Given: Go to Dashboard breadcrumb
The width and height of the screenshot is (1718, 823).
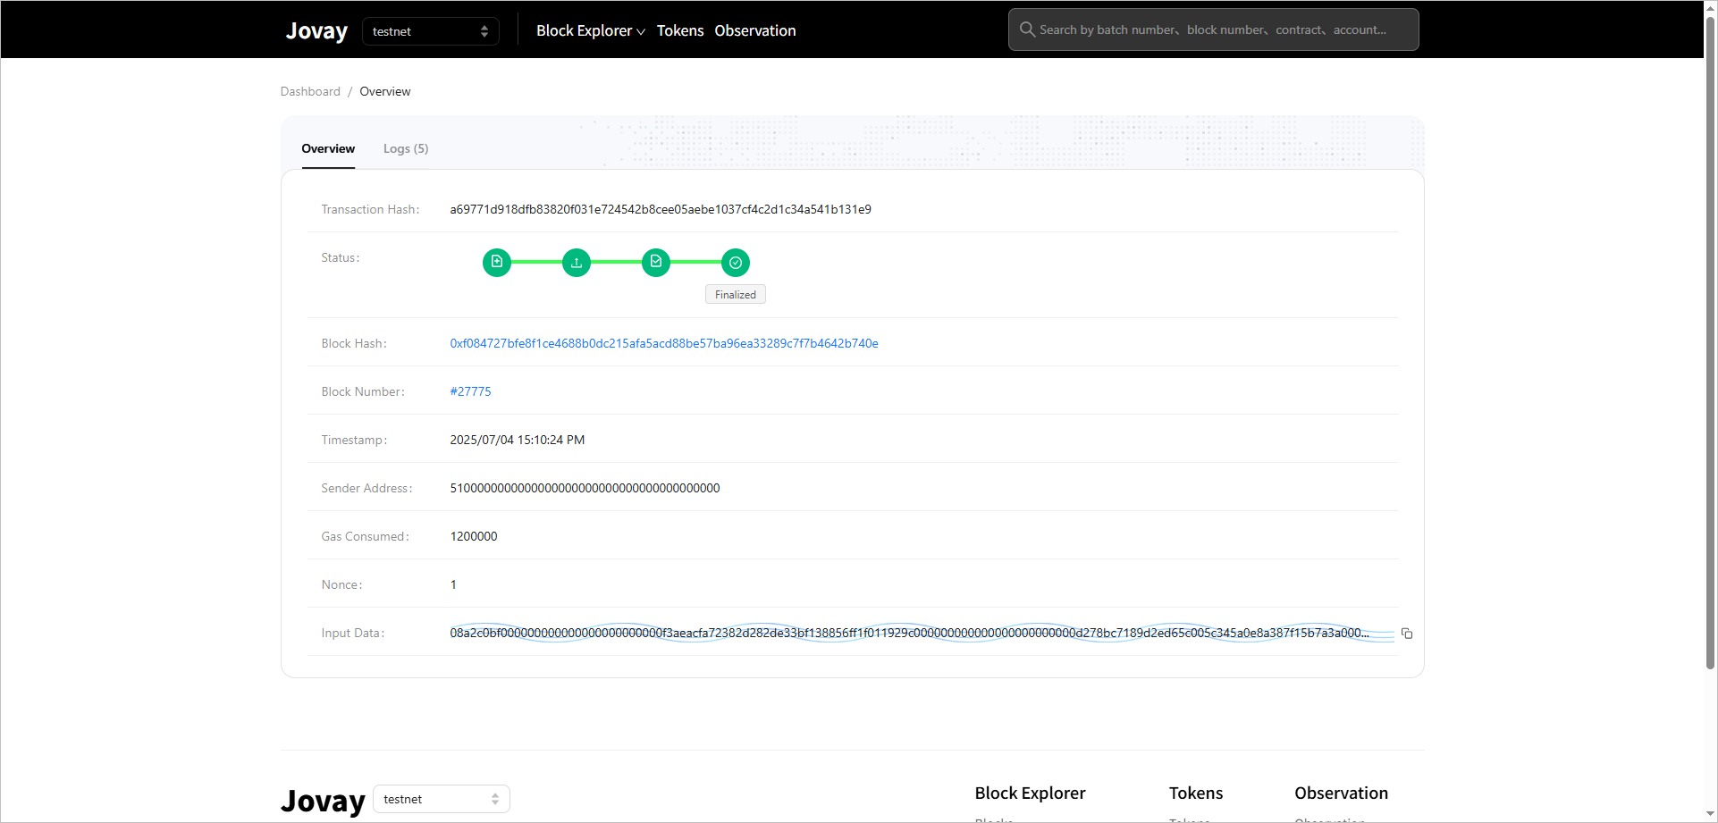Looking at the screenshot, I should [x=310, y=91].
